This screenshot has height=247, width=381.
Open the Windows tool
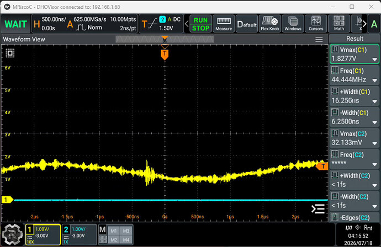coord(293,24)
